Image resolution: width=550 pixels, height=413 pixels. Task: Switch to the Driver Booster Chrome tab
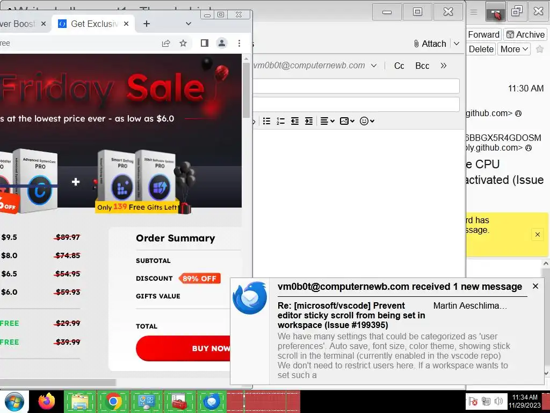tap(19, 24)
